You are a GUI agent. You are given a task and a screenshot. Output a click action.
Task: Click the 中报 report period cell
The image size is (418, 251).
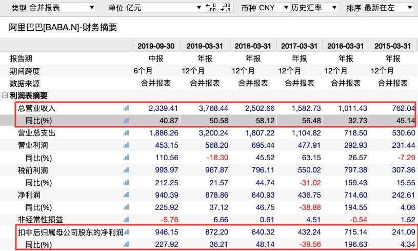(156, 59)
